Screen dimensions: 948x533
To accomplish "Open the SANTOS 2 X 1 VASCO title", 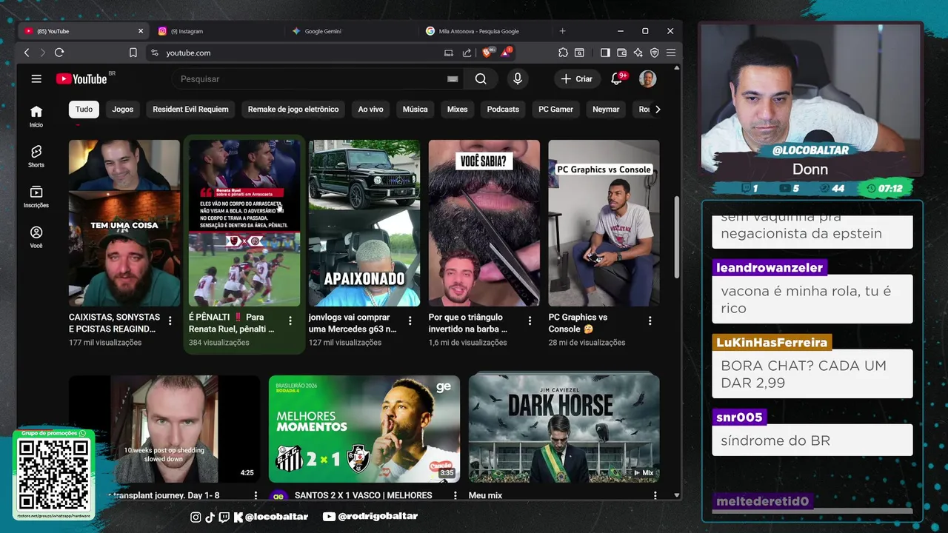I will pyautogui.click(x=363, y=495).
